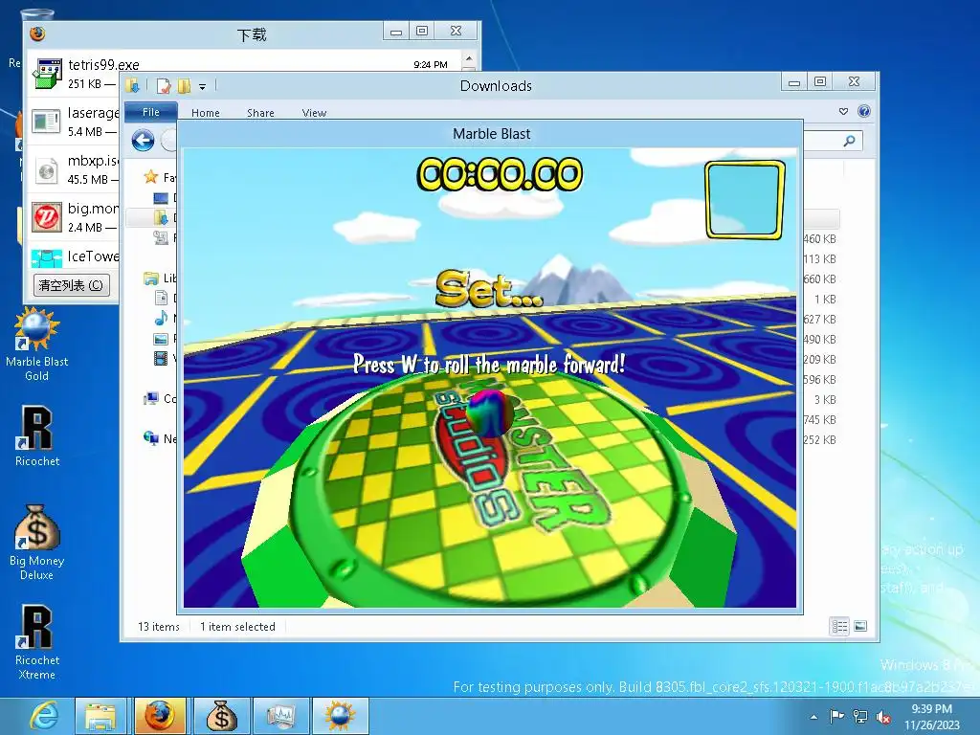This screenshot has height=735, width=980.
Task: Select Desktop item under Favorites
Action: click(161, 198)
